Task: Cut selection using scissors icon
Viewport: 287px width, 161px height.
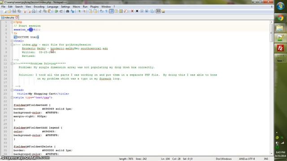Action: (x=40, y=11)
